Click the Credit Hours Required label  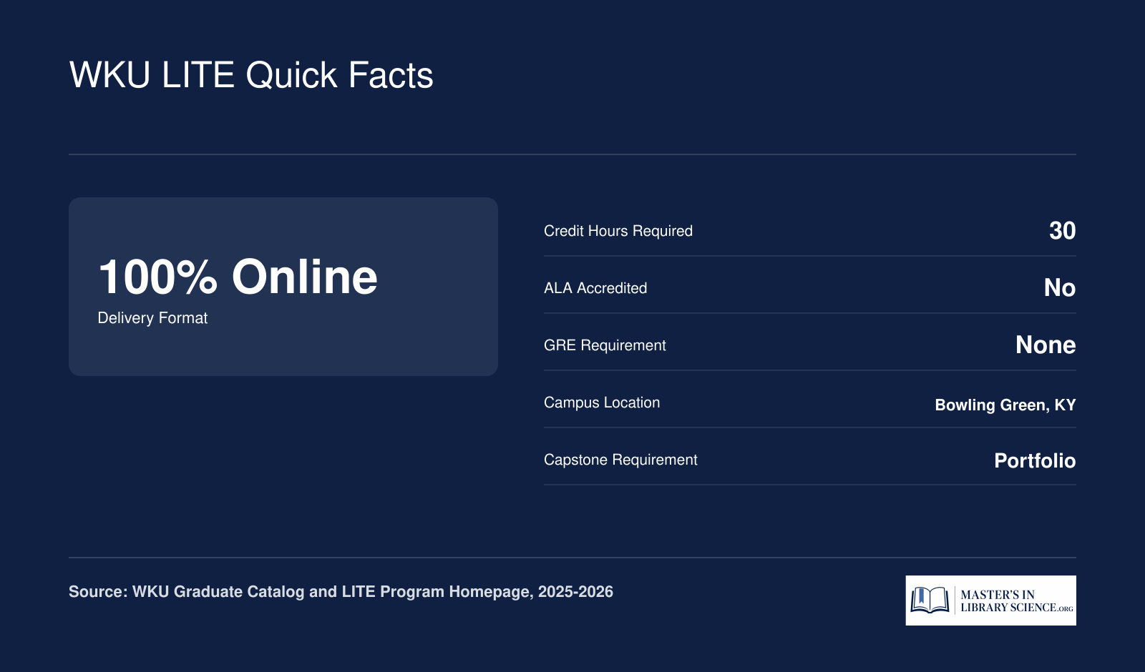[x=618, y=231]
